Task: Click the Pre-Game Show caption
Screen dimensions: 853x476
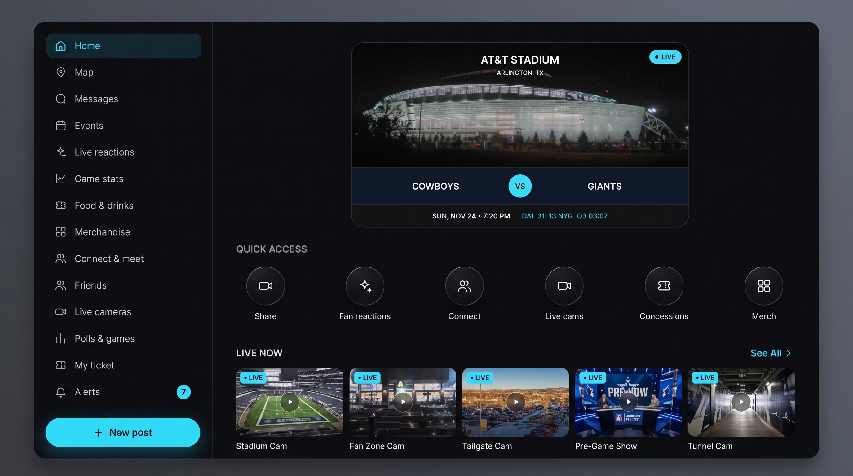Action: pyautogui.click(x=606, y=446)
